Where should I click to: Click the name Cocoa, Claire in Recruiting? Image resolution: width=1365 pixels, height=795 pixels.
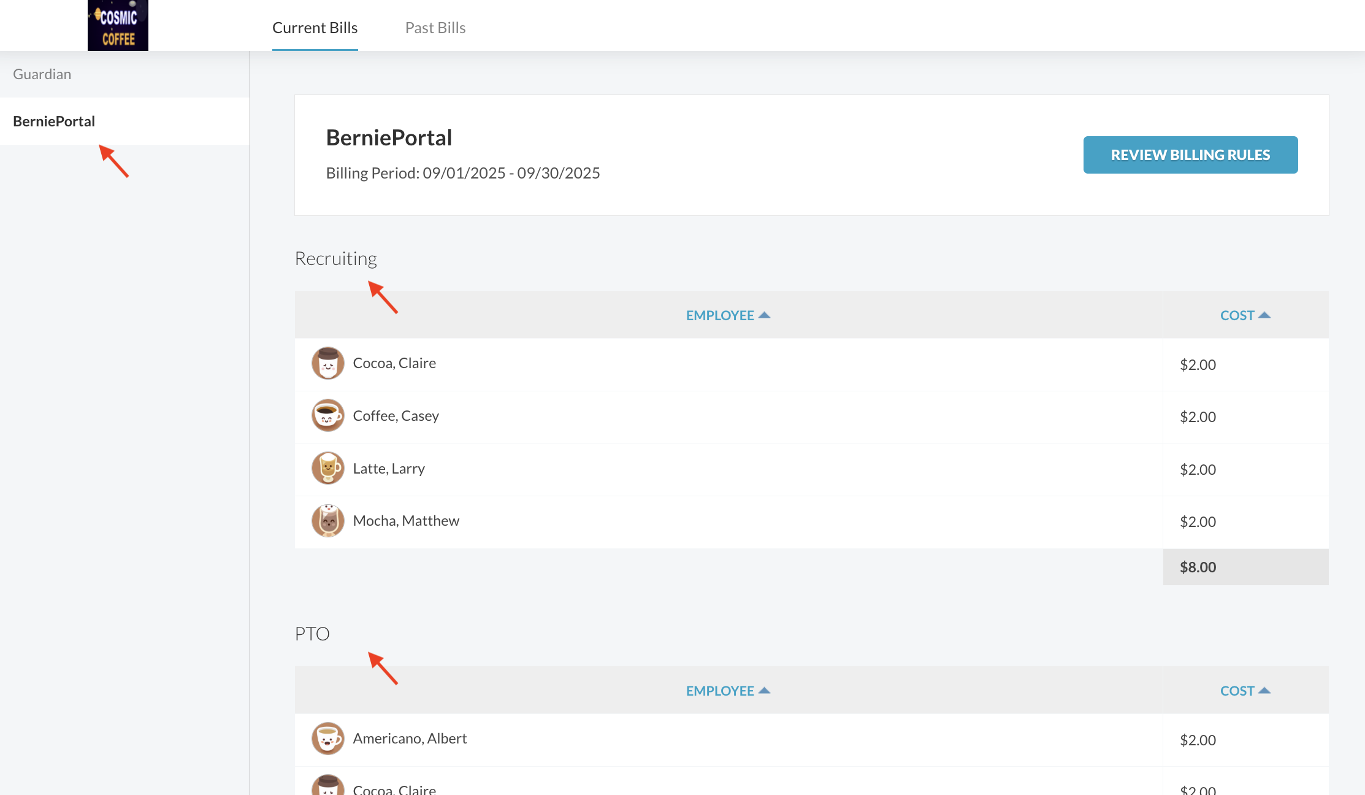[394, 363]
